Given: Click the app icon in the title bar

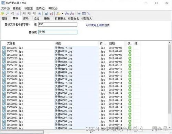Looking at the screenshot, I should (3, 3).
